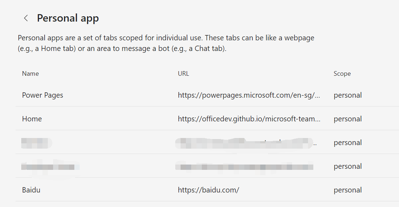
Task: Click the https://baidu.com/ URL
Action: tap(209, 190)
